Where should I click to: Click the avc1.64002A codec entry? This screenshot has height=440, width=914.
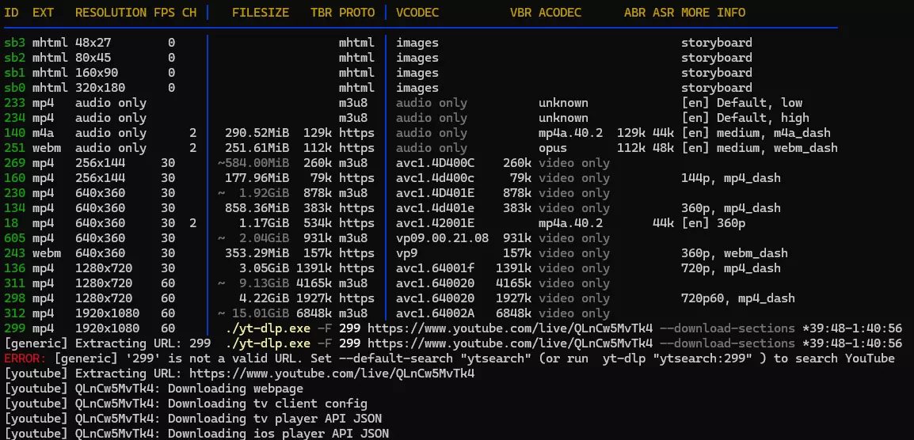pyautogui.click(x=436, y=313)
